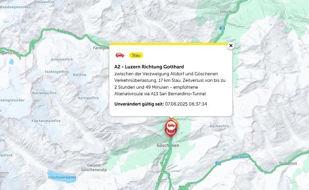
Task: Close the Stau traffic info popup
Action: [231, 46]
